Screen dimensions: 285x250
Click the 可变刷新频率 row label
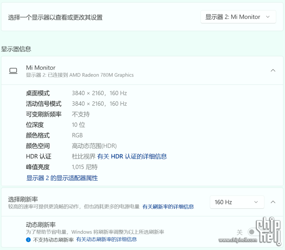pyautogui.click(x=44, y=114)
